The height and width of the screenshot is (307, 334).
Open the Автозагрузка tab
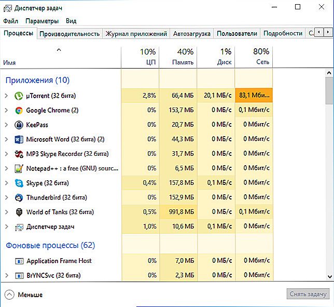pyautogui.click(x=192, y=34)
